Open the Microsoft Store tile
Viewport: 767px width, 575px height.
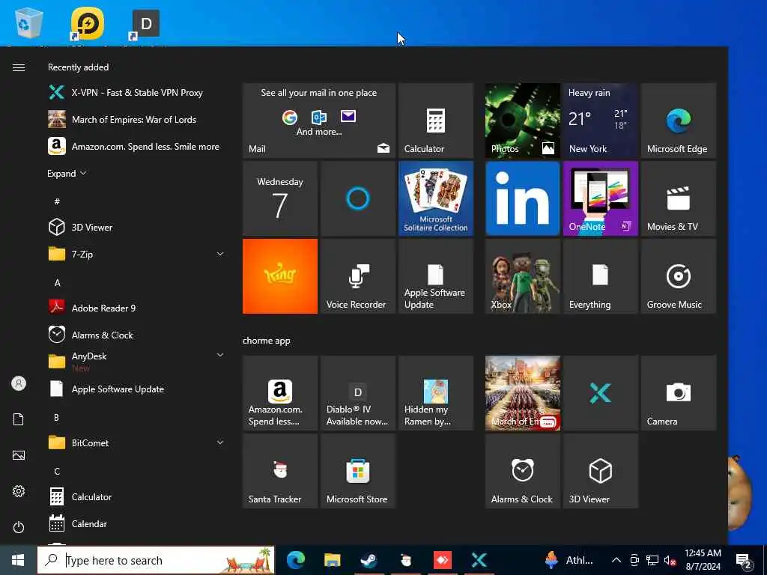coord(358,471)
